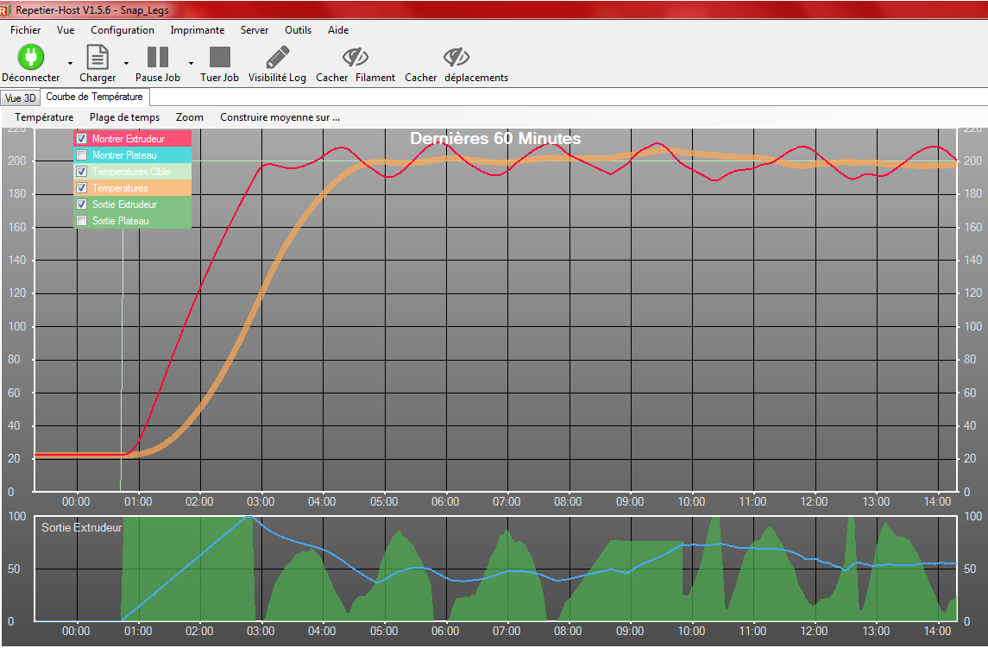Enable the Montrer Plateau checkbox
This screenshot has width=988, height=648.
tap(81, 155)
